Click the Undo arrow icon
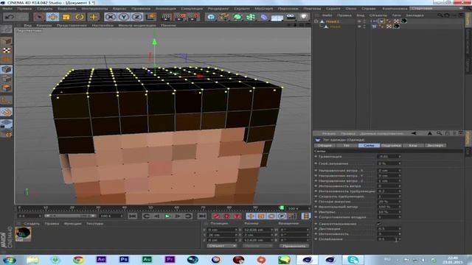Image resolution: width=472 pixels, height=265 pixels. 10,17
